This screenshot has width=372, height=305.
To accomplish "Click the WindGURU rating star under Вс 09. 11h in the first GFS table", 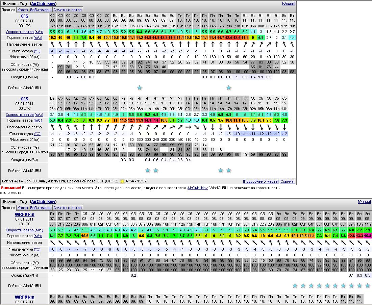I will (x=140, y=88).
